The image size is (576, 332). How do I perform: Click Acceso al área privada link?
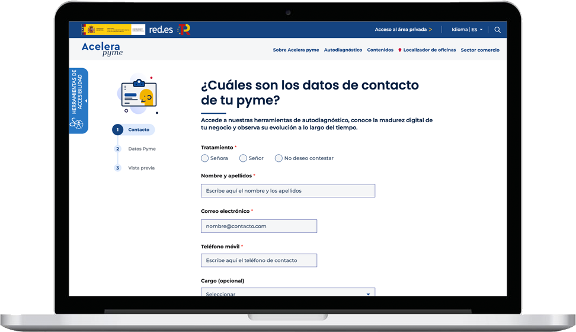(x=403, y=30)
